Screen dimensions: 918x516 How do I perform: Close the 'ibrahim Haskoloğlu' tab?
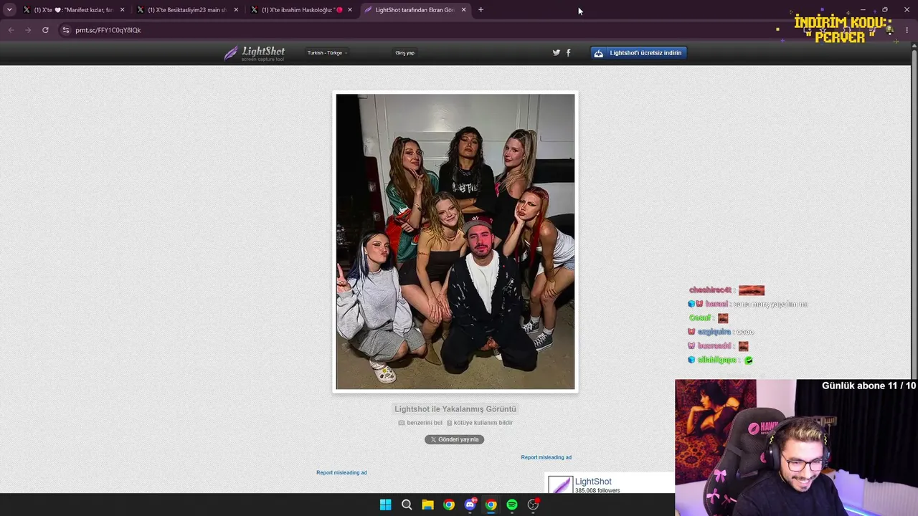(x=350, y=10)
